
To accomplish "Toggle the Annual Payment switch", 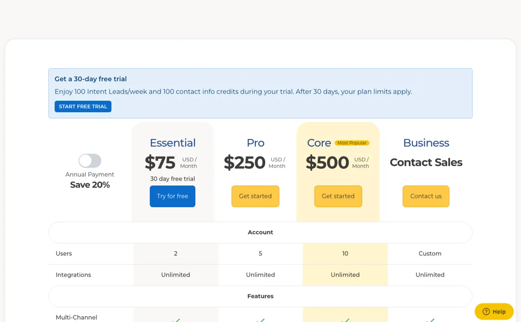I will click(x=90, y=161).
